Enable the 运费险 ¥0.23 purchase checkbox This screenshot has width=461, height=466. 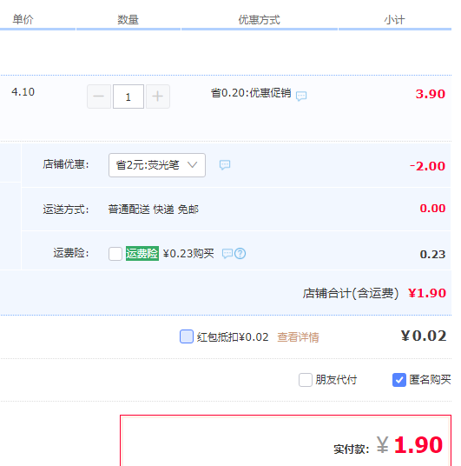point(115,254)
